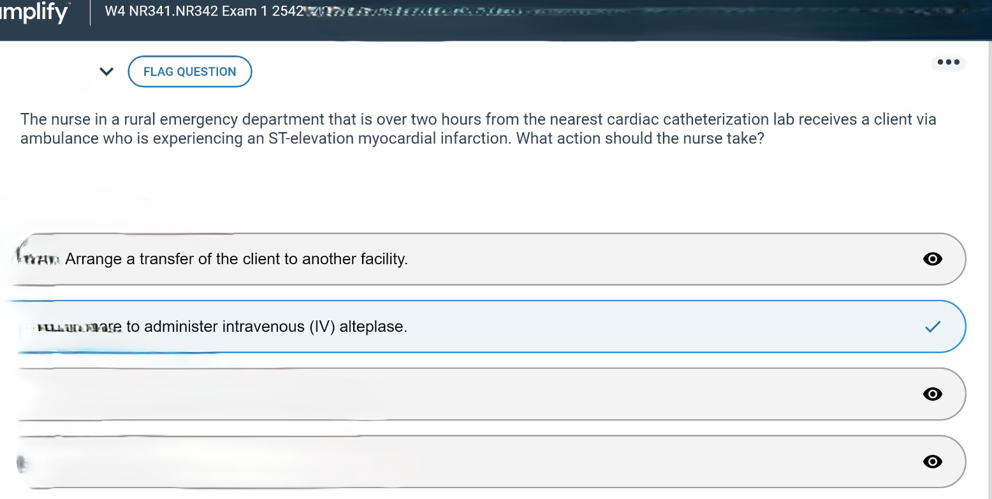Click the smudged label before 'Arrange a transfer'
This screenshot has height=499, width=992.
38,259
